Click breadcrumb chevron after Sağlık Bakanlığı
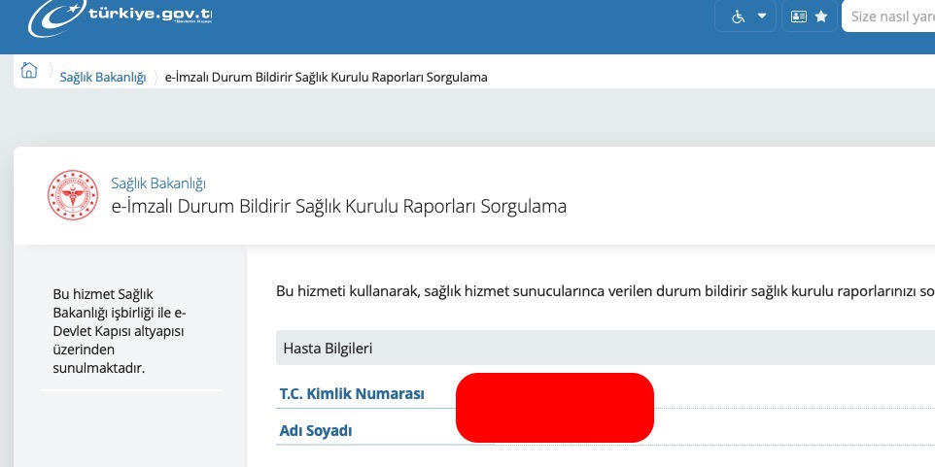This screenshot has width=935, height=467. (x=155, y=78)
